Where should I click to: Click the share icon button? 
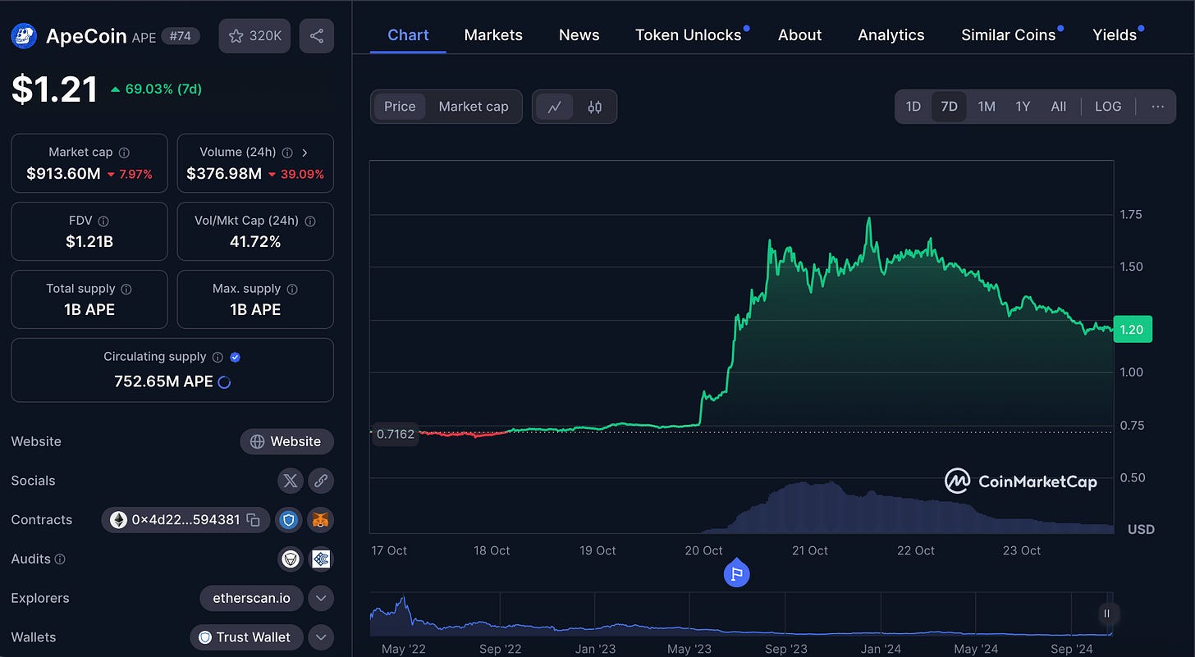coord(317,36)
